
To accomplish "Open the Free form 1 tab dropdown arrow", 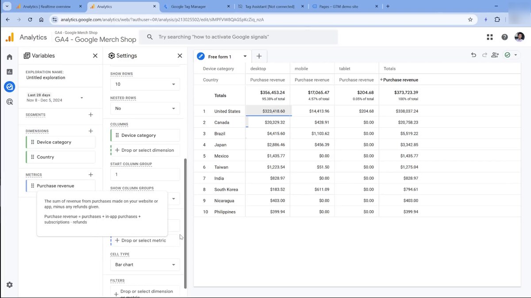I will point(245,57).
